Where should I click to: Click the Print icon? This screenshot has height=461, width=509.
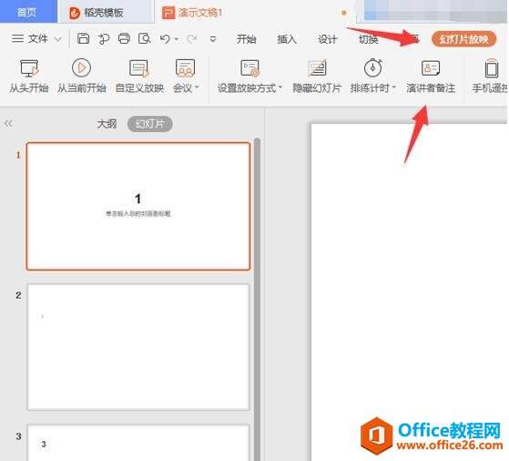124,38
